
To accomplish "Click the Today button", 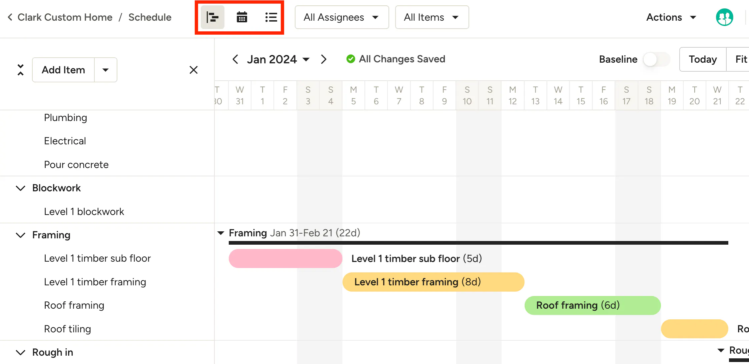I will click(703, 59).
